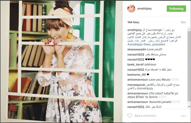This screenshot has width=191, height=123.
Task: Open the three-dot more options menu
Action: (183, 116)
